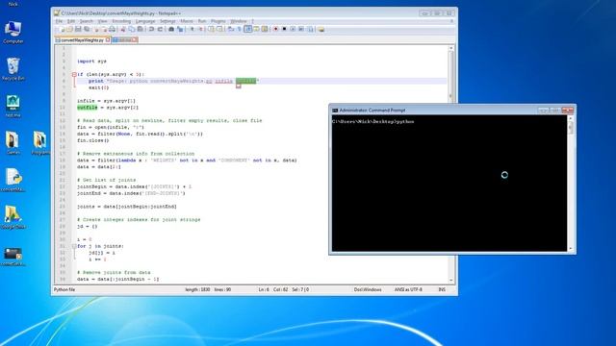The image size is (616, 346).
Task: Open the Plugins menu
Action: (218, 21)
